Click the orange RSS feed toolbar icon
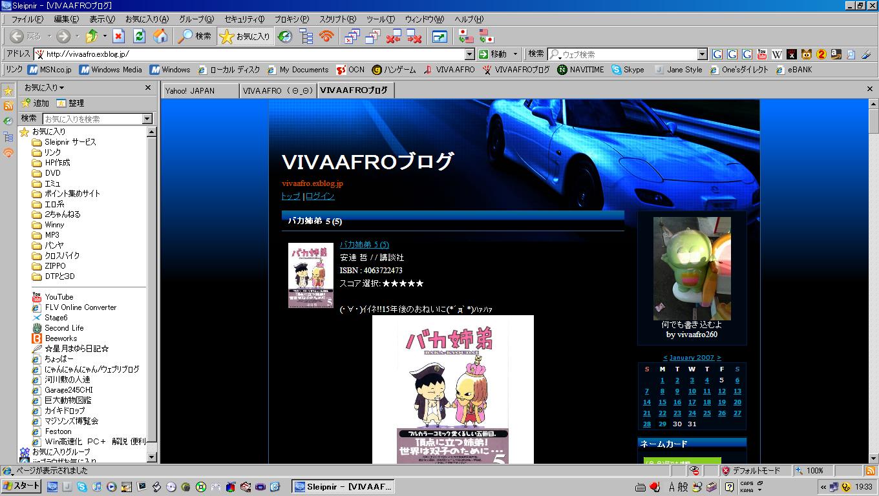 pyautogui.click(x=326, y=36)
